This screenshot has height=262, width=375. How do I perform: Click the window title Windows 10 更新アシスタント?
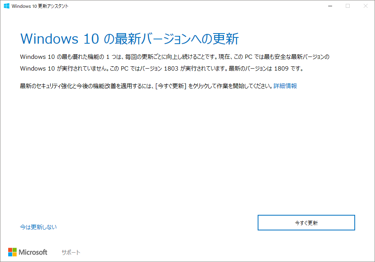pos(39,6)
